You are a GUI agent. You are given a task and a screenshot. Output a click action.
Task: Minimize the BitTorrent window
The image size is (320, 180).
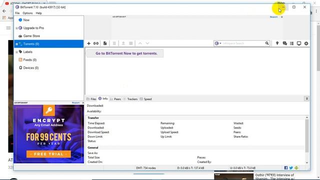coord(283,7)
